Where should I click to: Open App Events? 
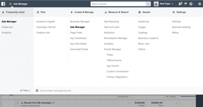[x=113, y=66]
